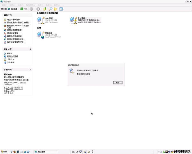This screenshot has width=192, height=154.
Task: Launch Firefox from quick launch
Action: [15, 152]
